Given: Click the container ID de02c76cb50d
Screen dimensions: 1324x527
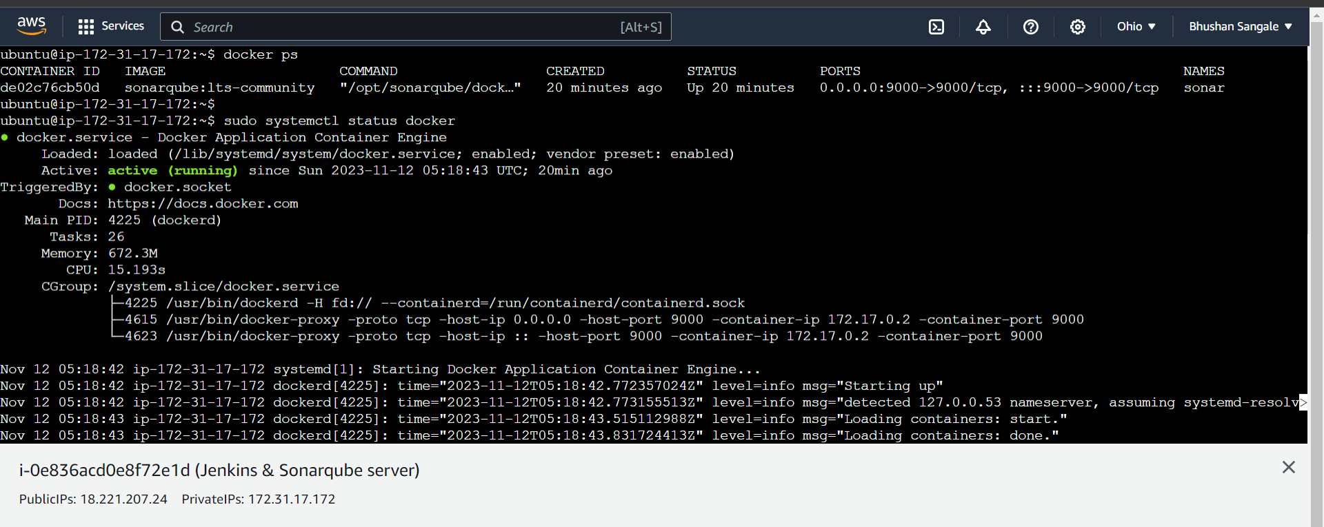Looking at the screenshot, I should pos(50,88).
